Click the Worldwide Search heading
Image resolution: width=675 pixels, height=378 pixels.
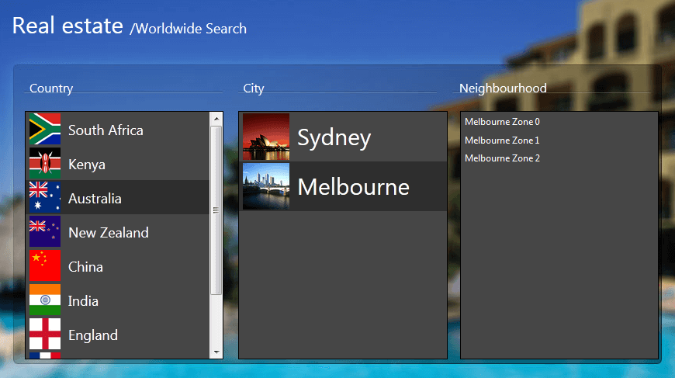coord(189,29)
